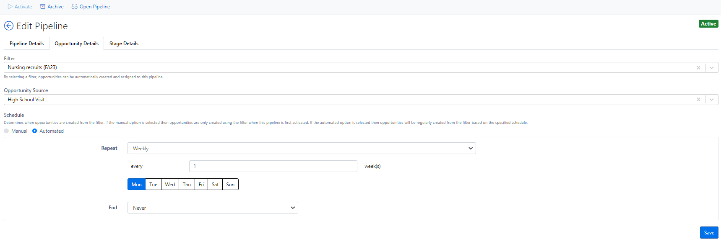This screenshot has height=252, width=721.
Task: Click the End label
Action: click(113, 208)
